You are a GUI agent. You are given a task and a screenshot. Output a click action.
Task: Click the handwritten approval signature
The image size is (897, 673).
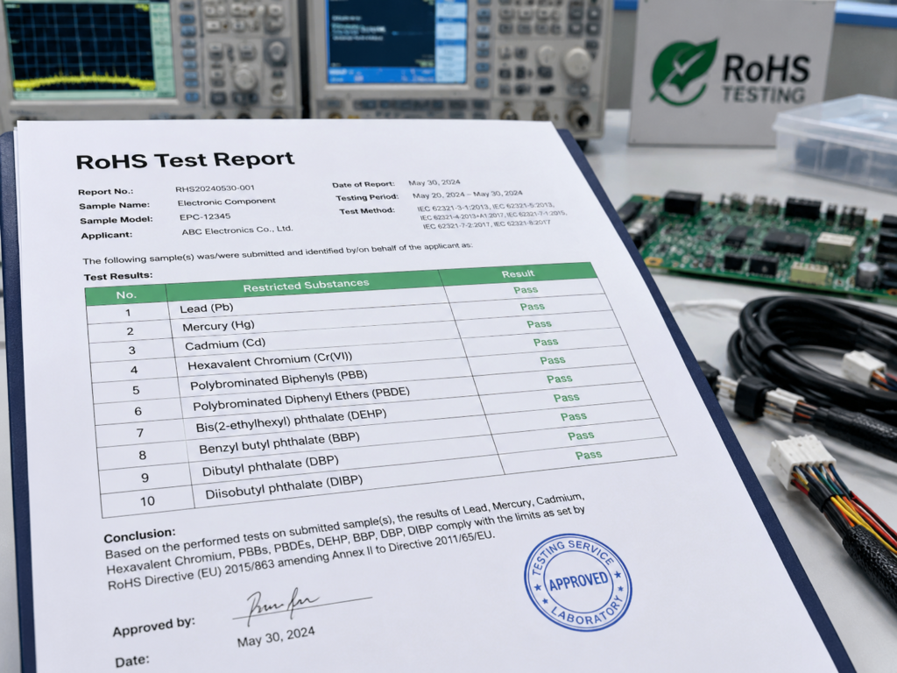[x=283, y=606]
